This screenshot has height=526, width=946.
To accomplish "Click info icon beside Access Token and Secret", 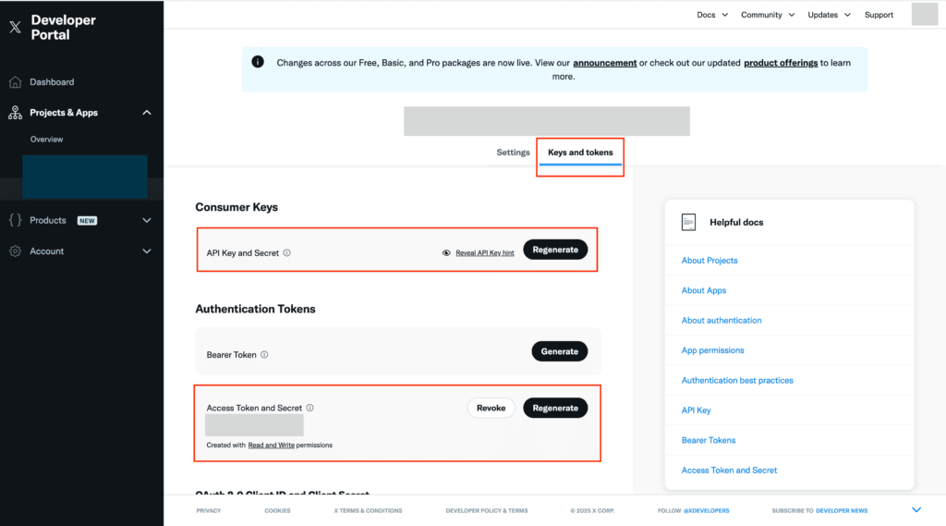I will click(x=310, y=408).
